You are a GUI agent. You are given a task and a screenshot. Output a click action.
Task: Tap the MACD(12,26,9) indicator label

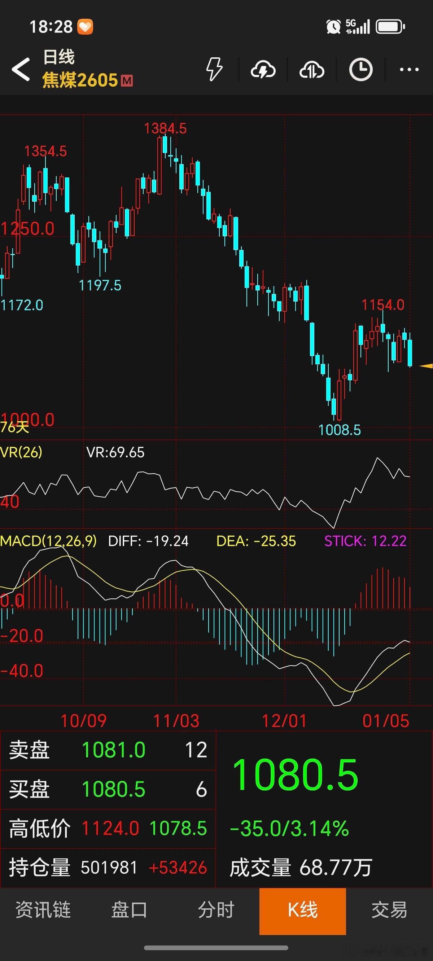tap(48, 541)
